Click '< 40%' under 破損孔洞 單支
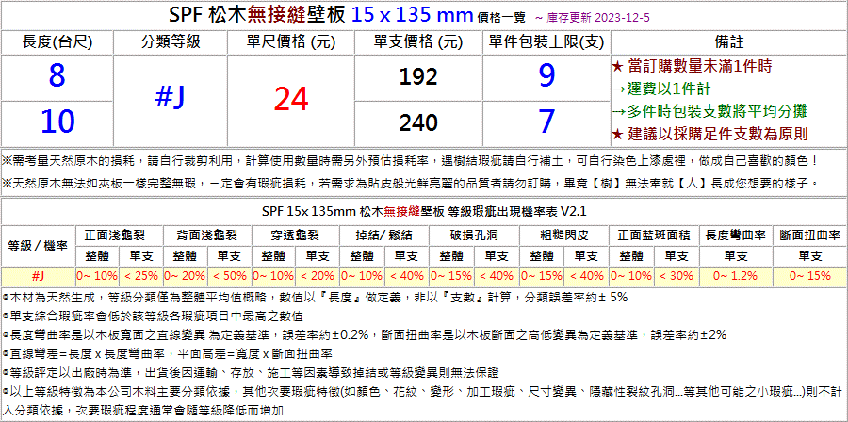 click(x=496, y=276)
